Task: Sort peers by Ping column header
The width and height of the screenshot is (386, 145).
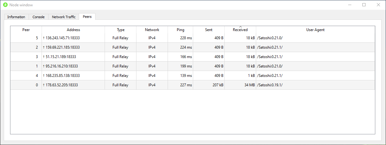Action: tap(180, 30)
